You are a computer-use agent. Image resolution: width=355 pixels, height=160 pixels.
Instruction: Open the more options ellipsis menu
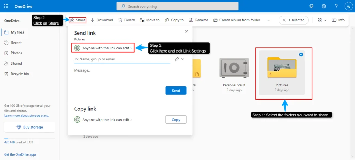point(269,20)
